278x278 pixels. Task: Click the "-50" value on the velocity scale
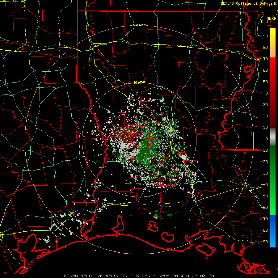point(264,196)
